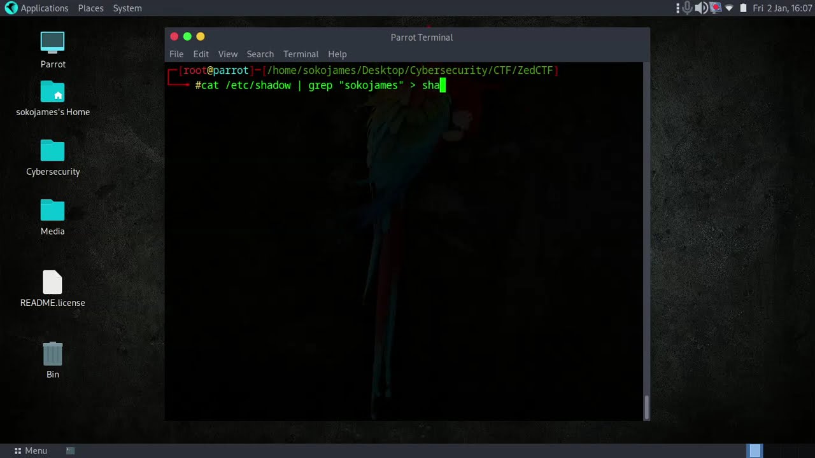This screenshot has width=815, height=458.
Task: Open the Applications menu in top panel
Action: point(45,8)
